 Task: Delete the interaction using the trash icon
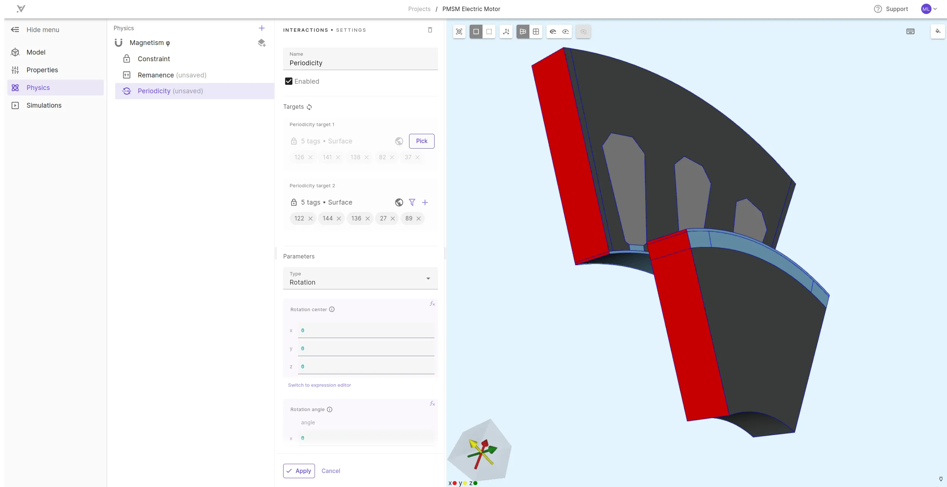tap(430, 30)
